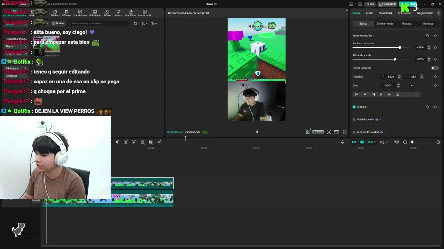Uncheck the Mezcla checkbox

[354, 107]
